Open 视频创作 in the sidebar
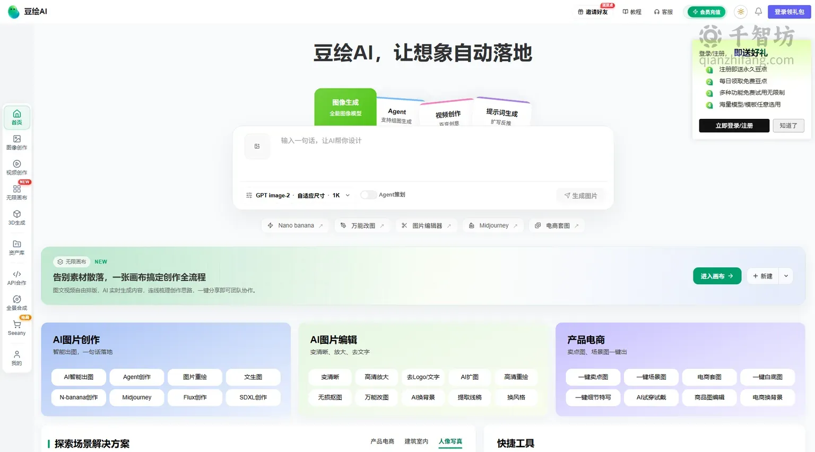Image resolution: width=815 pixels, height=452 pixels. click(x=17, y=167)
